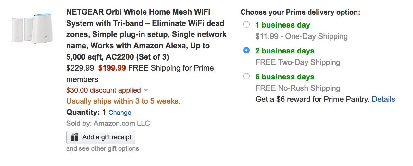Pick the 6 business days radio button
Viewport: 413px width, 166px height.
pos(246,77)
